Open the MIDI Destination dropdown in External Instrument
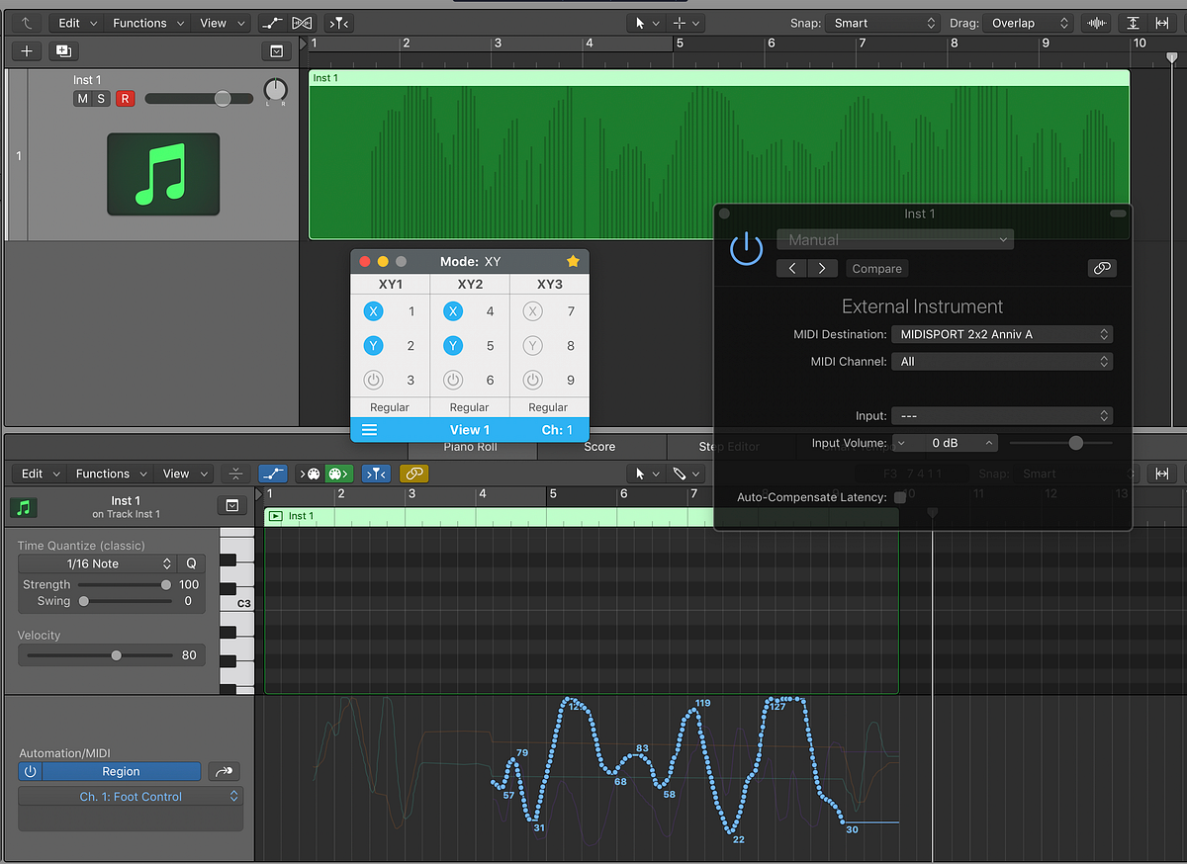The width and height of the screenshot is (1187, 864). [x=1002, y=334]
